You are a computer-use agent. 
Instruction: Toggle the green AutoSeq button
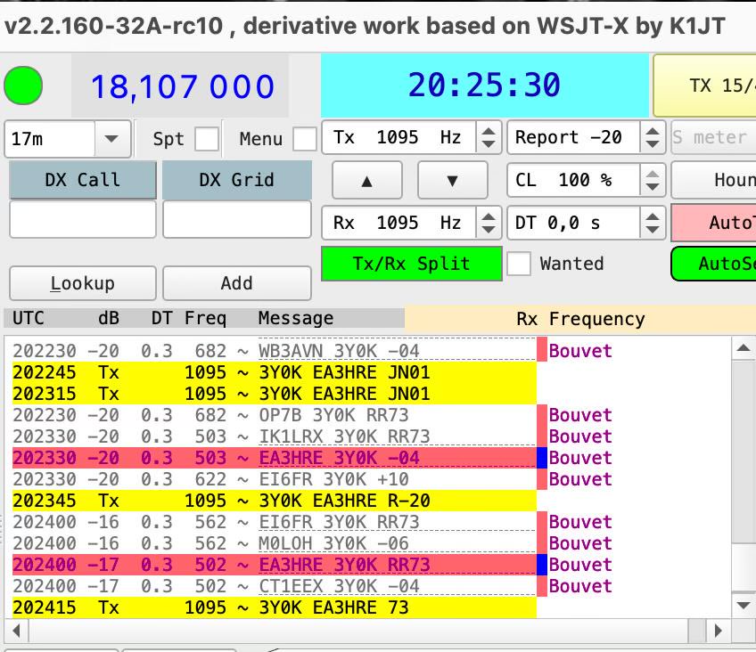713,264
